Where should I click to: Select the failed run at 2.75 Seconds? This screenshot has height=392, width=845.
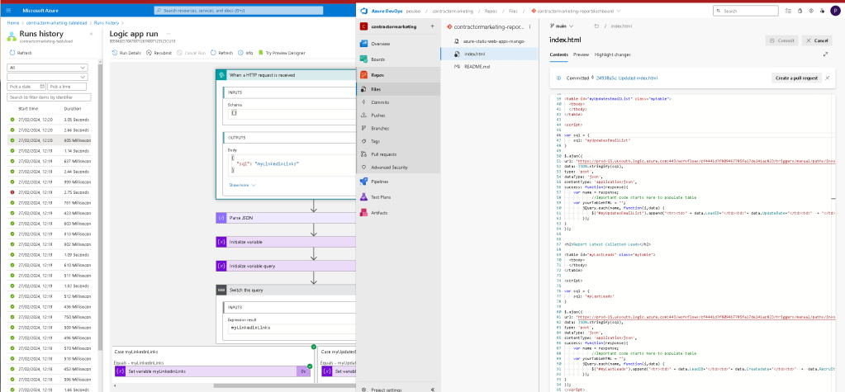click(x=49, y=192)
